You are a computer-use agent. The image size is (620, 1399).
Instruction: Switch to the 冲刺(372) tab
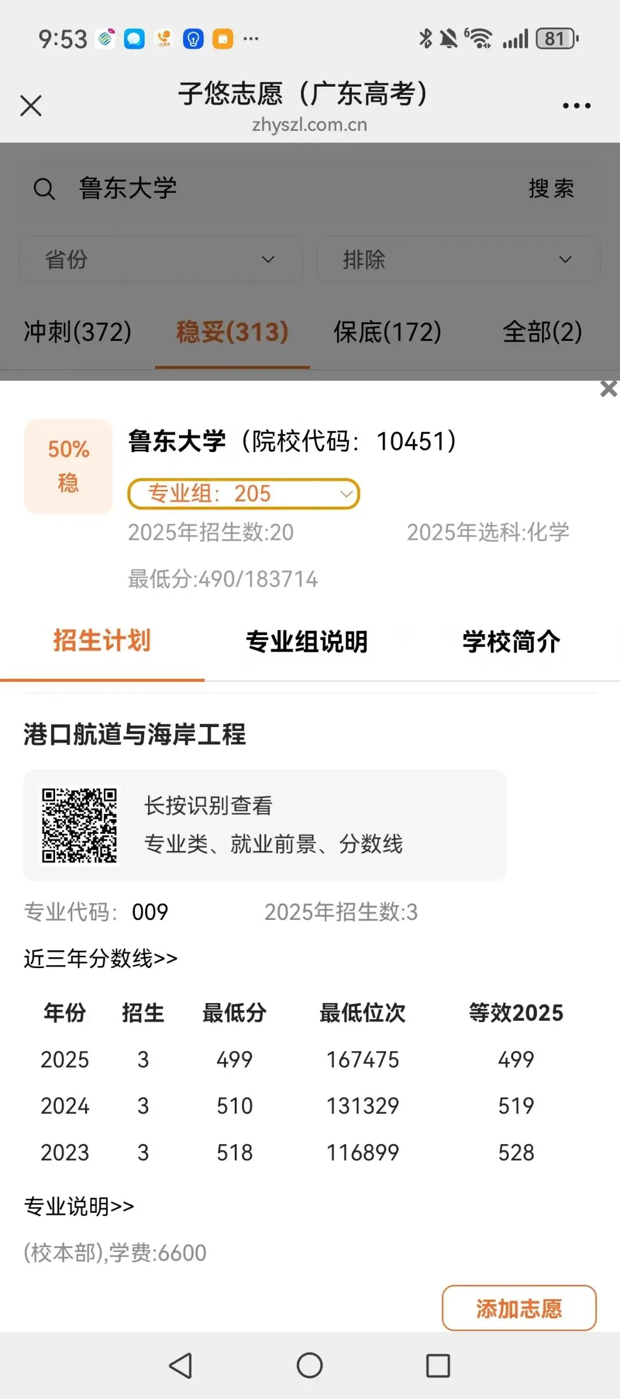[x=77, y=332]
